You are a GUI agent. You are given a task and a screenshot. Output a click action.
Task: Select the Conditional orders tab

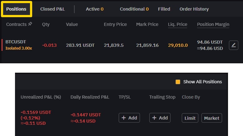pos(134,9)
